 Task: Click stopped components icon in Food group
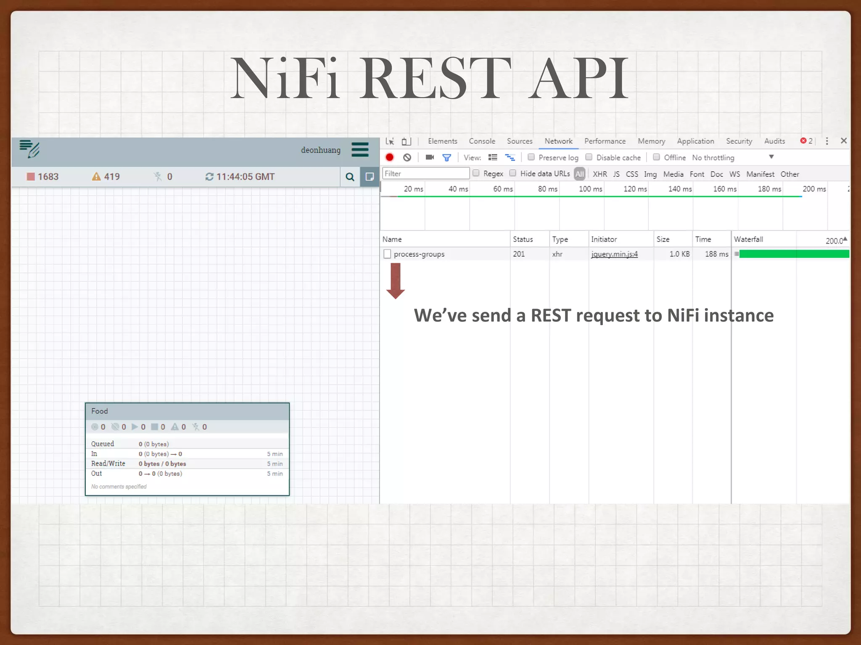155,427
